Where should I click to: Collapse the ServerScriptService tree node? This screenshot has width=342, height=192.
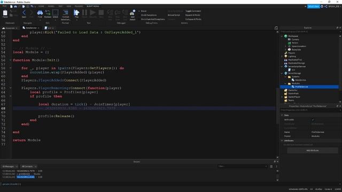(282, 66)
